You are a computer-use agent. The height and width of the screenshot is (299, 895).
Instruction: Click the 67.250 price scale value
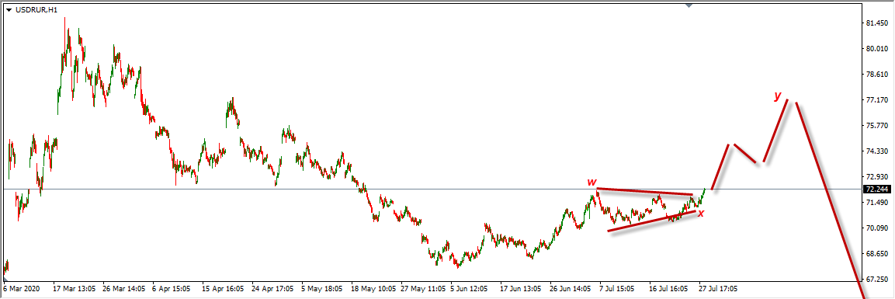click(x=876, y=279)
